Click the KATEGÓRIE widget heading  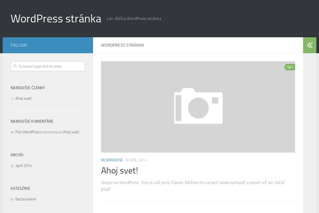20,189
